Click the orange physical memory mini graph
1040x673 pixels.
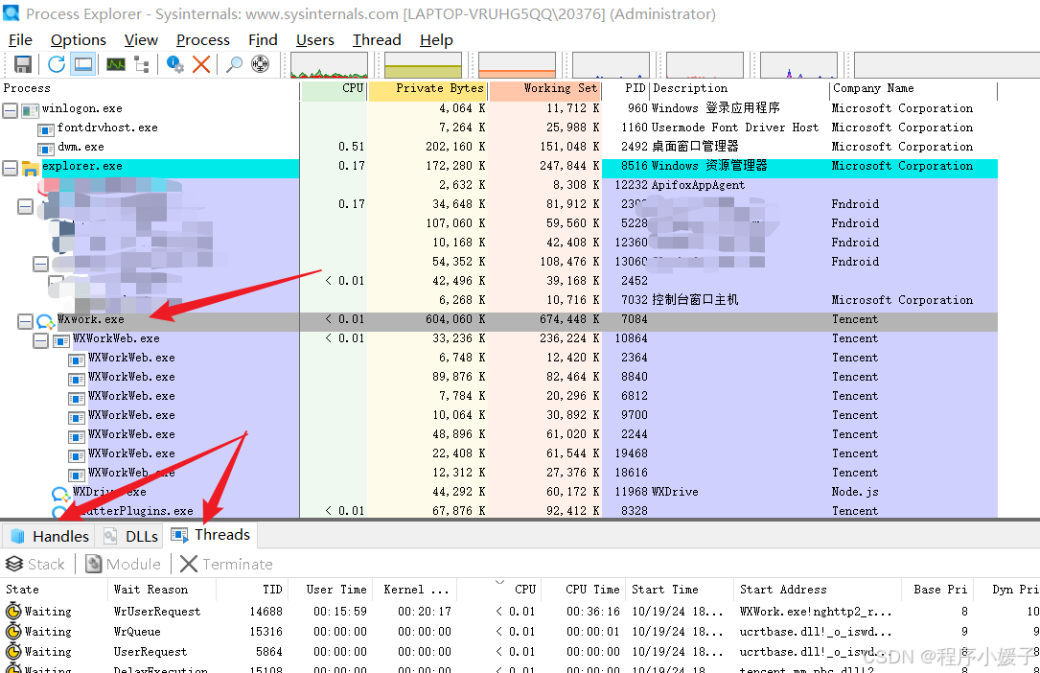pyautogui.click(x=517, y=65)
